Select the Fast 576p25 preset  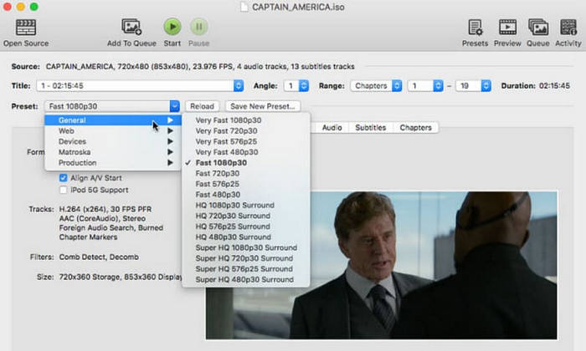coord(246,184)
